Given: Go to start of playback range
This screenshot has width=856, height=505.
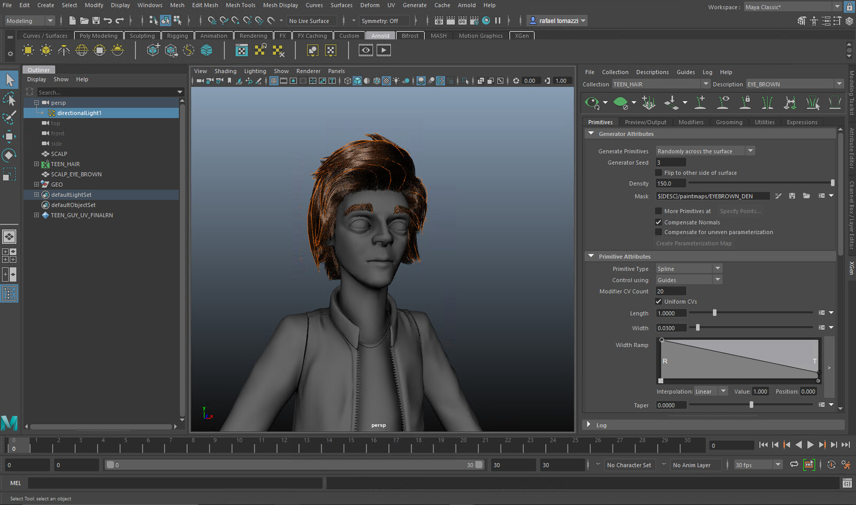Looking at the screenshot, I should [x=763, y=445].
